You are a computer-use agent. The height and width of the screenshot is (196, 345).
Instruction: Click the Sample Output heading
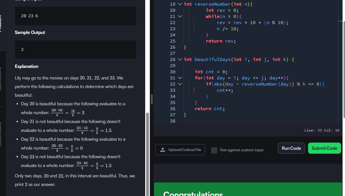click(30, 32)
